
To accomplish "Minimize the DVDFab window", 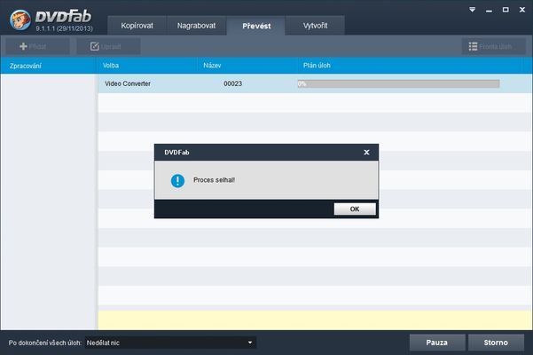I will click(489, 10).
